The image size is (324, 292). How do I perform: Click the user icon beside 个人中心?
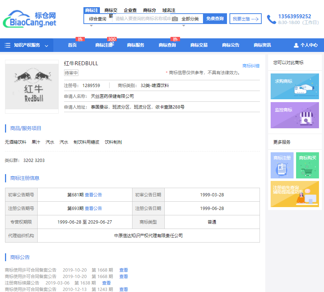(x=296, y=45)
